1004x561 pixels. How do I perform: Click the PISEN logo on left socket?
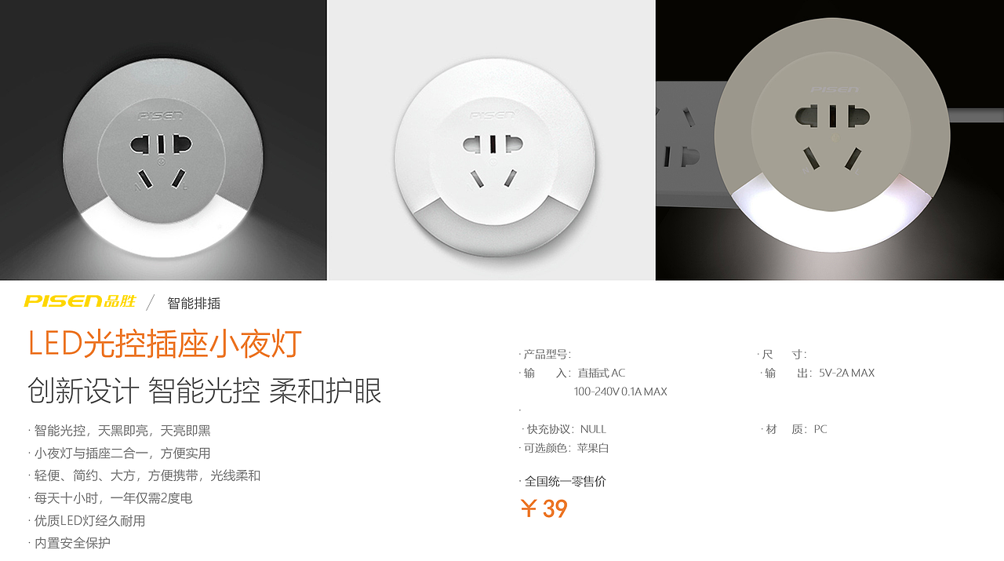160,115
